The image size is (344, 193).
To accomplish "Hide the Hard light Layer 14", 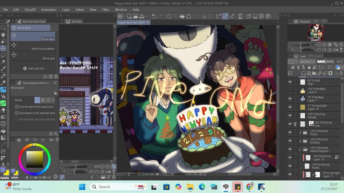I will [x=290, y=107].
